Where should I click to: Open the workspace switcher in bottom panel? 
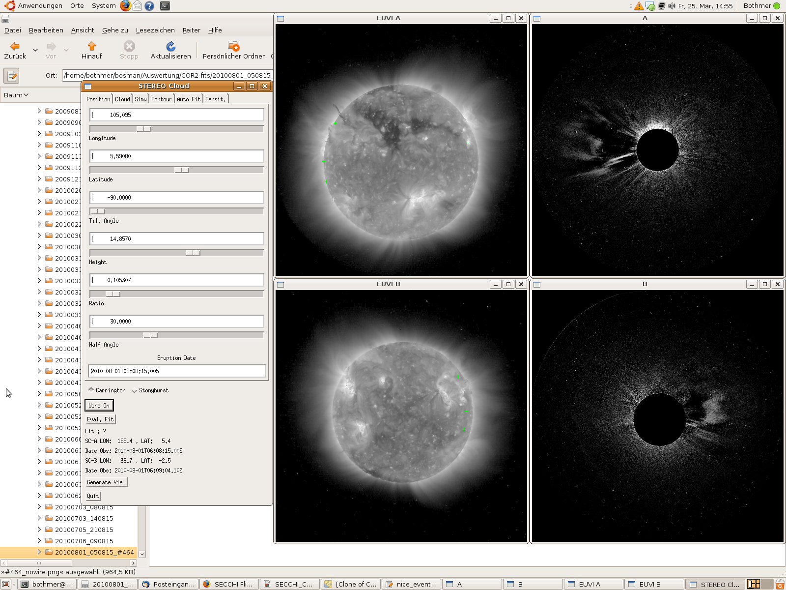pyautogui.click(x=759, y=584)
